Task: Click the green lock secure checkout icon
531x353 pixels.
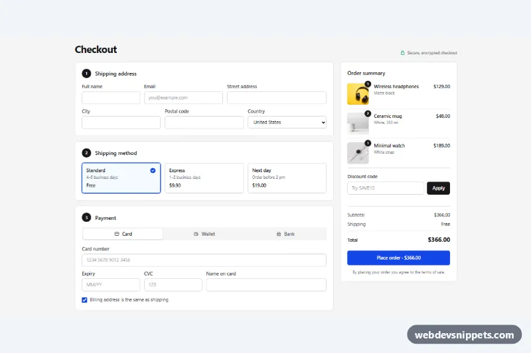Action: tap(403, 53)
